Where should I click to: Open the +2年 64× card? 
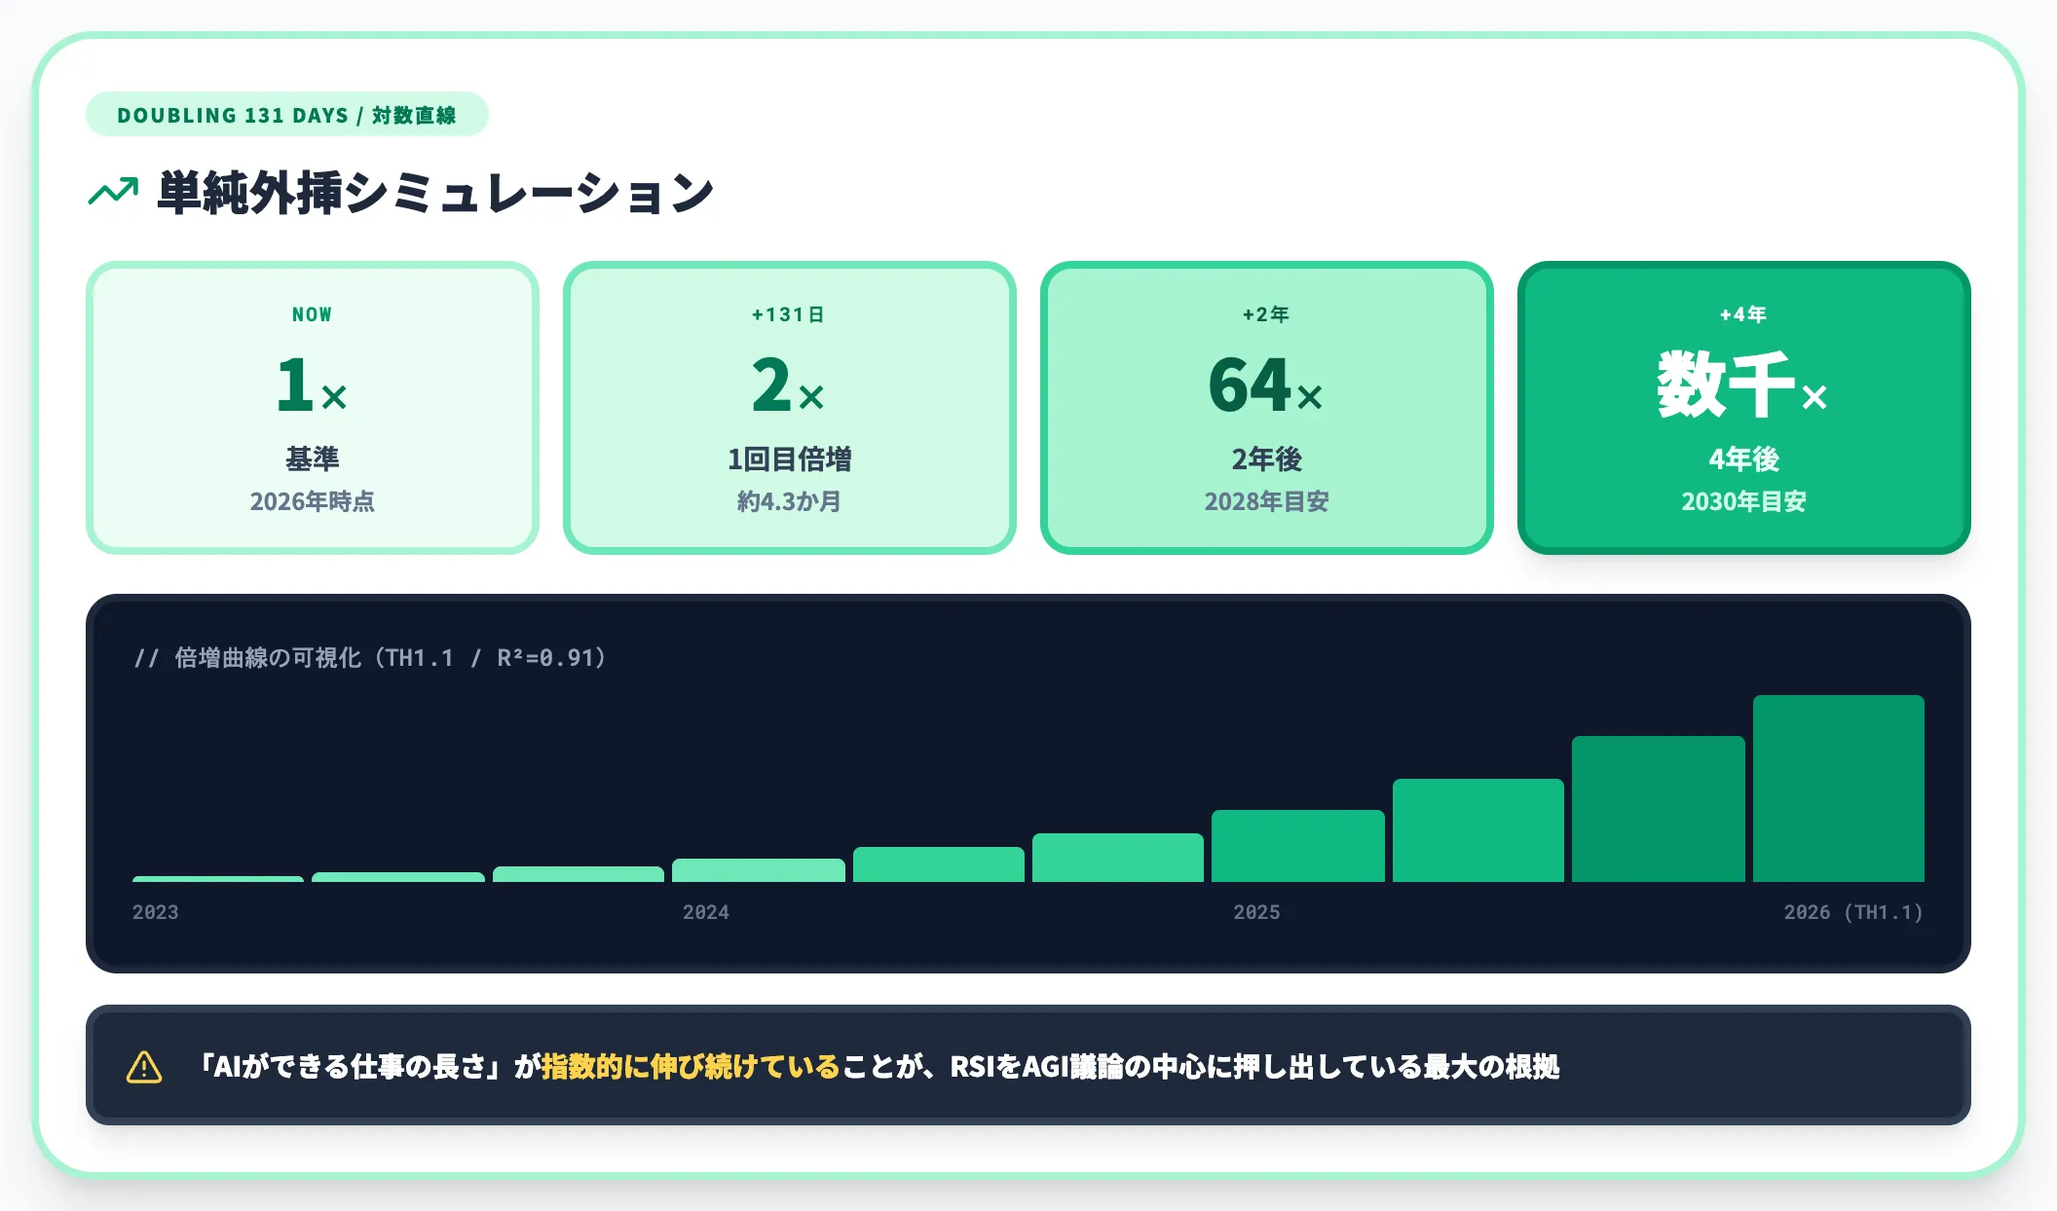click(1267, 408)
